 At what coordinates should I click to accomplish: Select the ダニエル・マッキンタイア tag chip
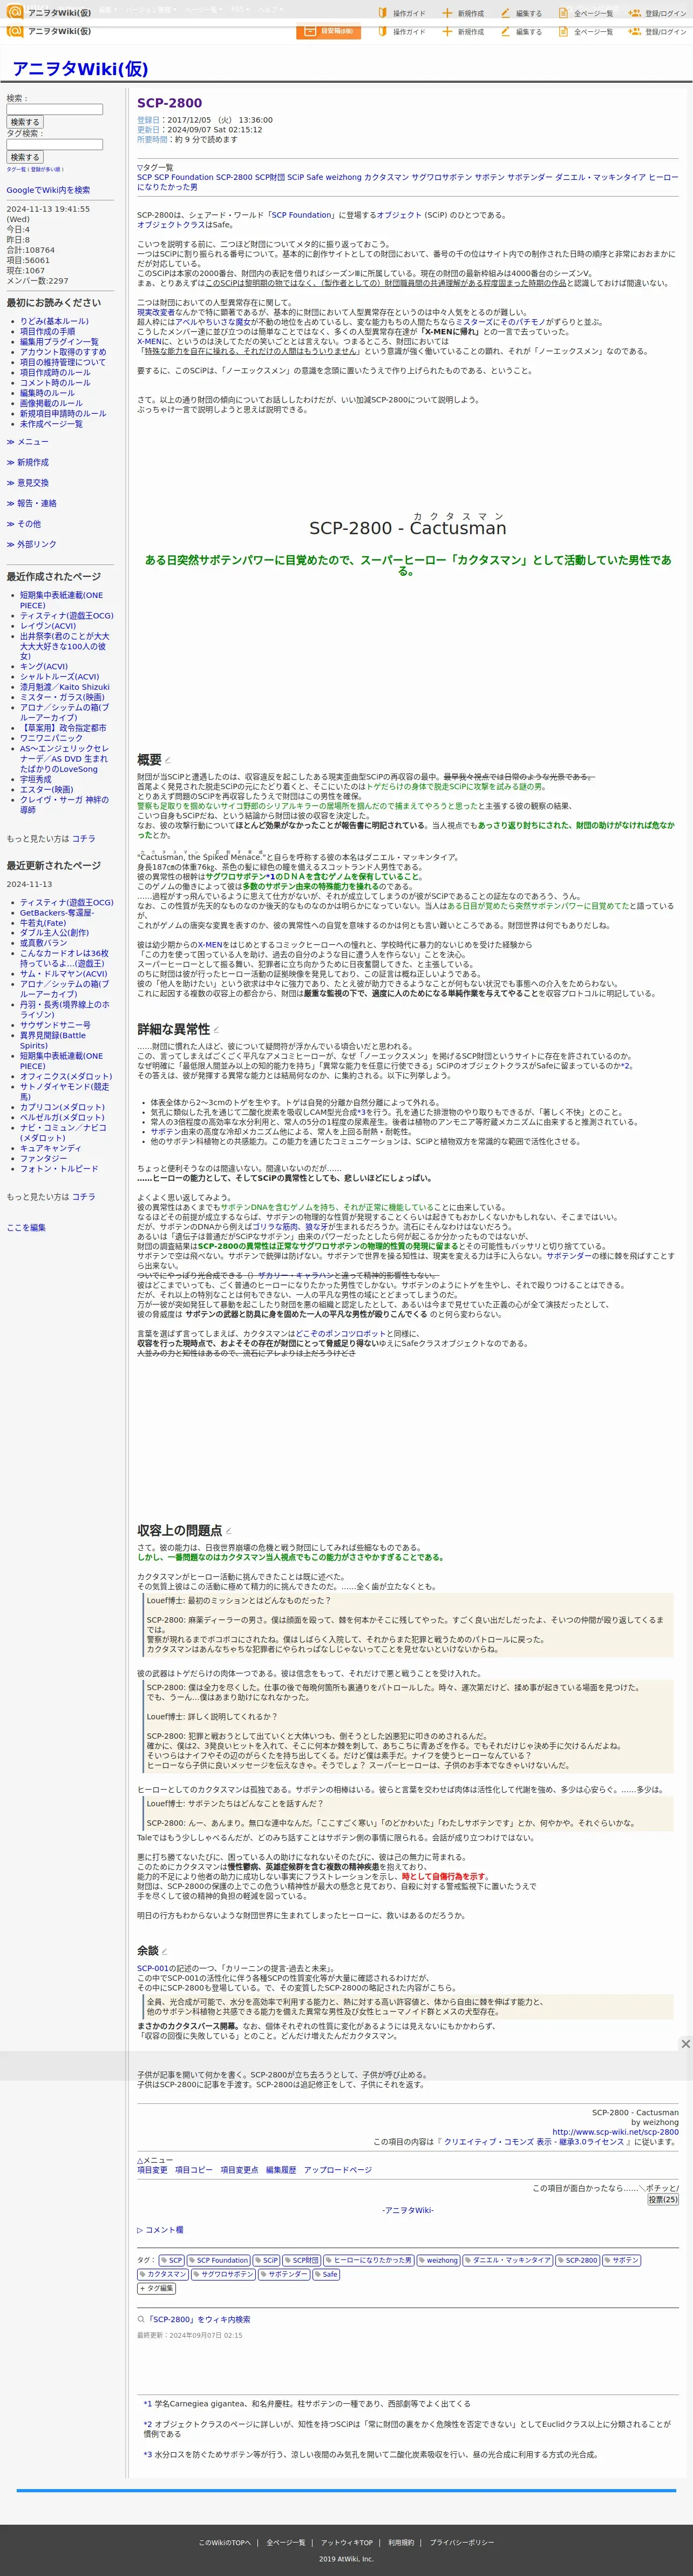click(507, 2260)
